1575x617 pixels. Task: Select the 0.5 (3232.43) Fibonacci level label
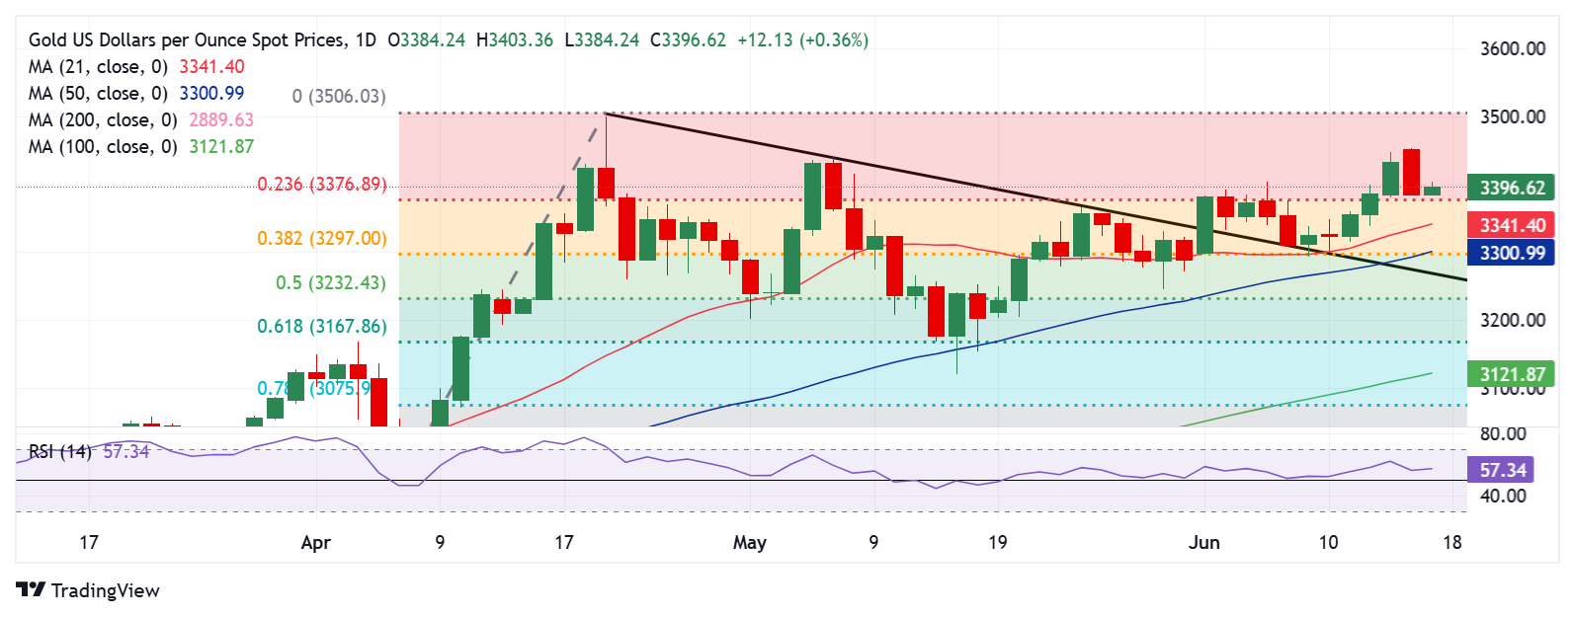[x=331, y=283]
